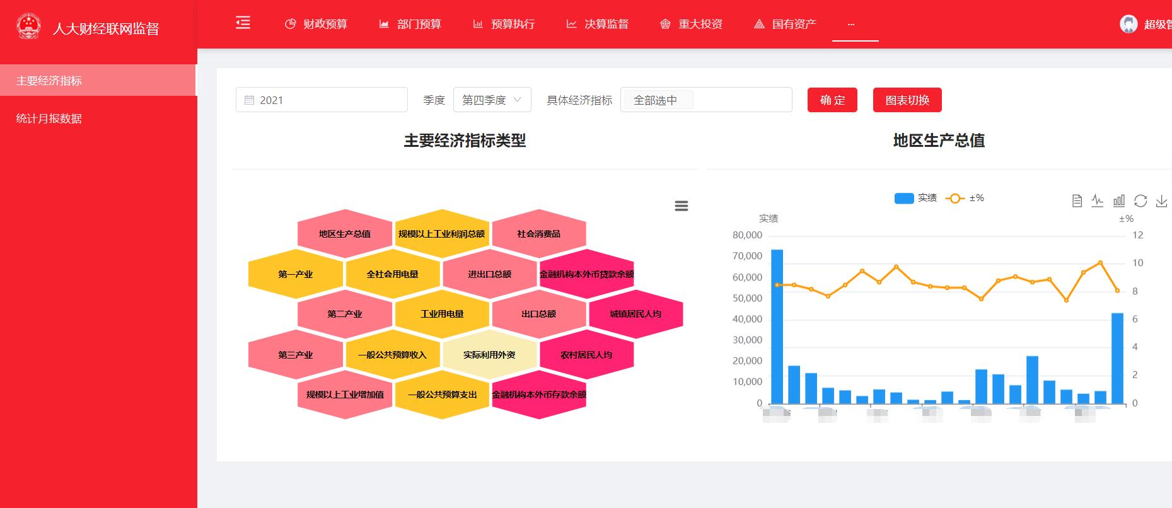Screen dimensions: 1172x508
Task: Toggle the 实绩 legend series
Action: point(915,198)
